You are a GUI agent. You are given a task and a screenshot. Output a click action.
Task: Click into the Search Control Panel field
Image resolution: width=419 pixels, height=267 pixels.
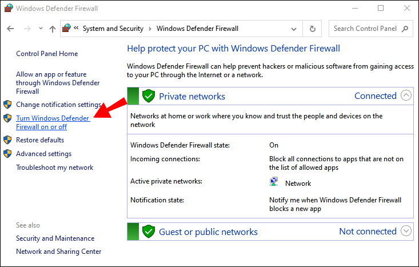(x=365, y=29)
